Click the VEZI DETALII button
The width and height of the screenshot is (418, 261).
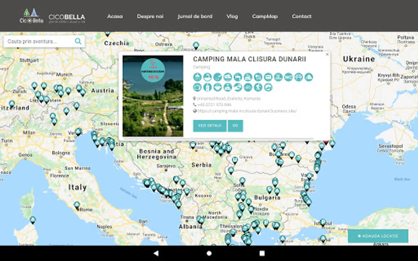tap(210, 126)
